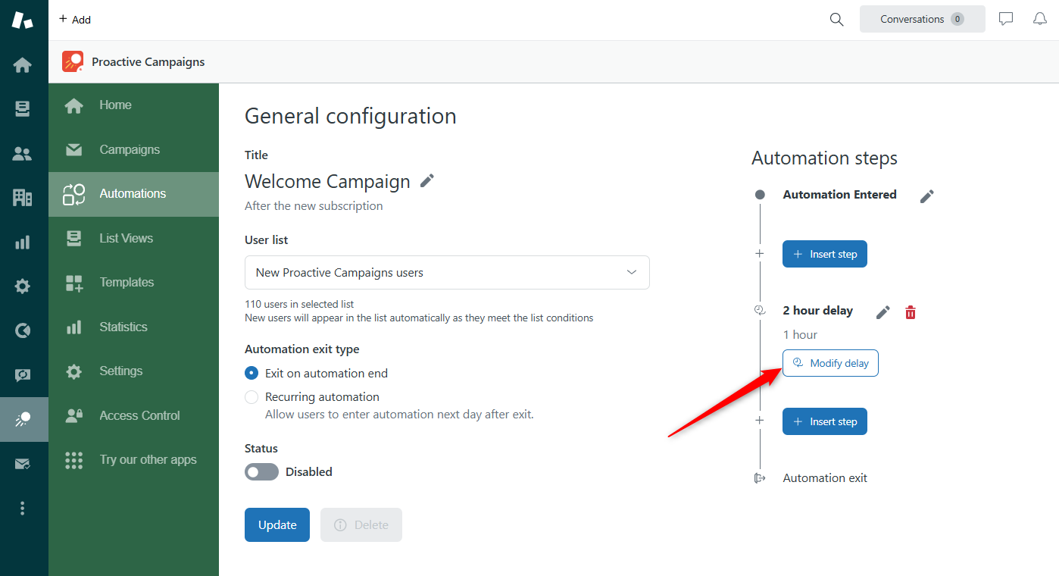Edit the Automation Entered step pencil icon
The image size is (1059, 576).
pos(927,196)
